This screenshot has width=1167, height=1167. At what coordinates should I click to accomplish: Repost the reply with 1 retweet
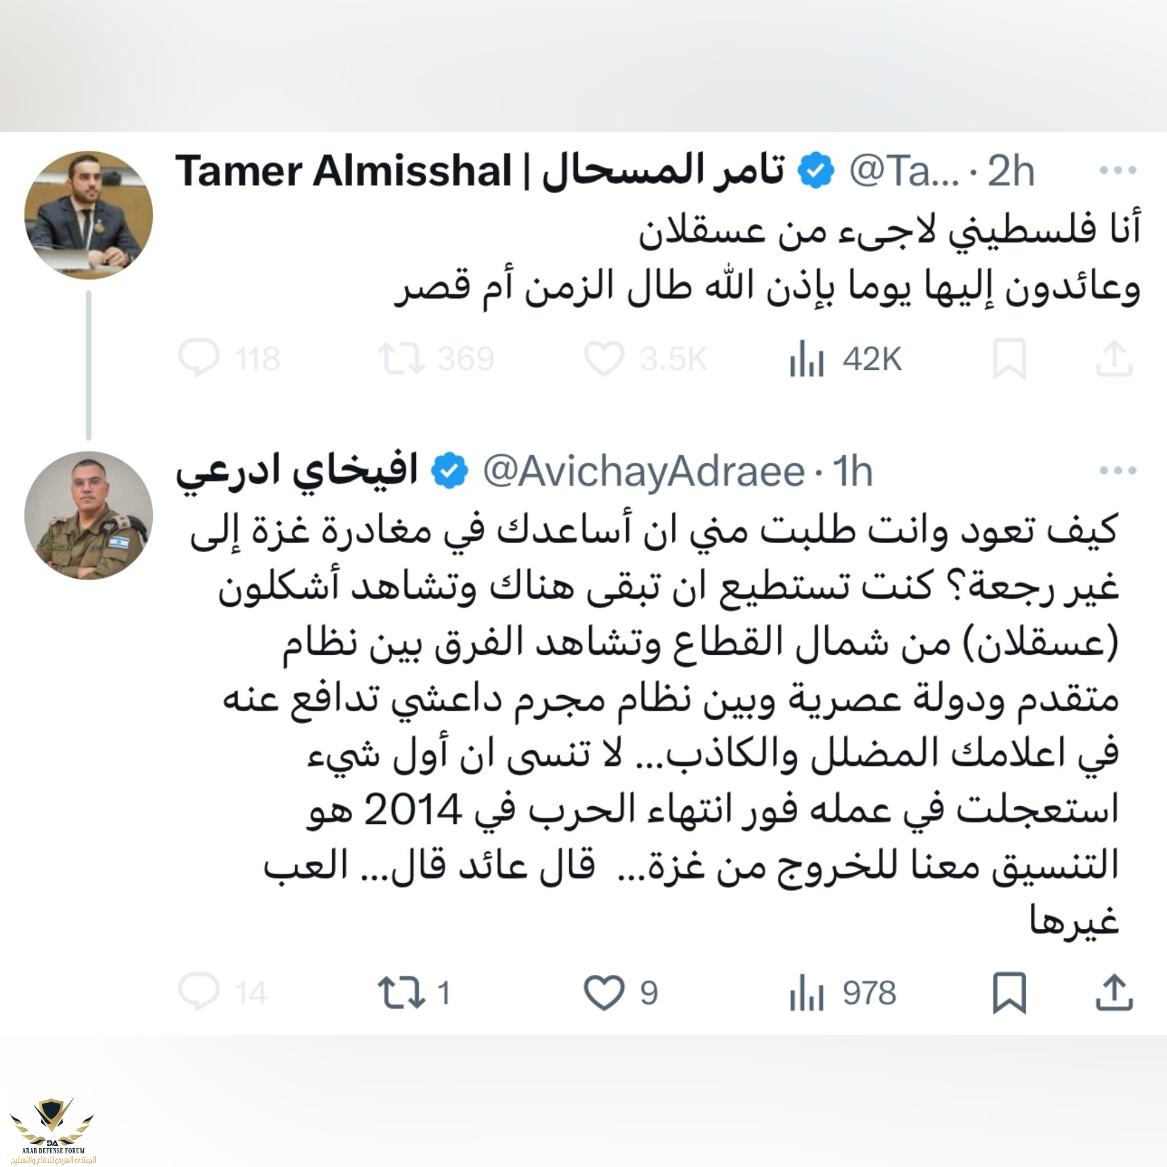pos(401,993)
